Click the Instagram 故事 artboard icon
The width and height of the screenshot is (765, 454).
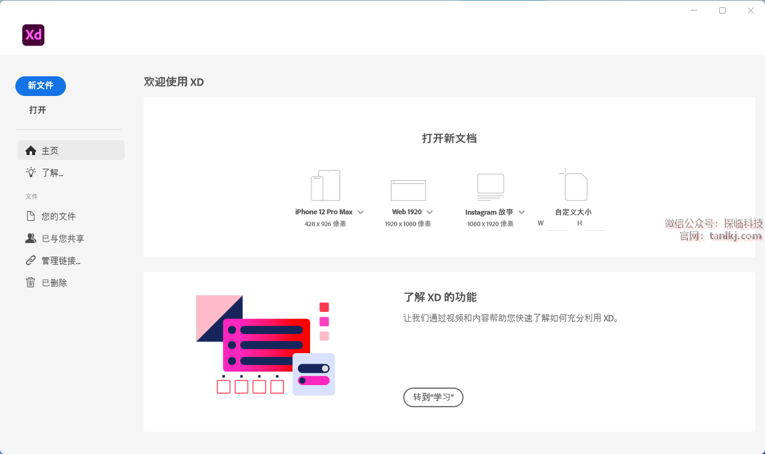[x=491, y=187]
